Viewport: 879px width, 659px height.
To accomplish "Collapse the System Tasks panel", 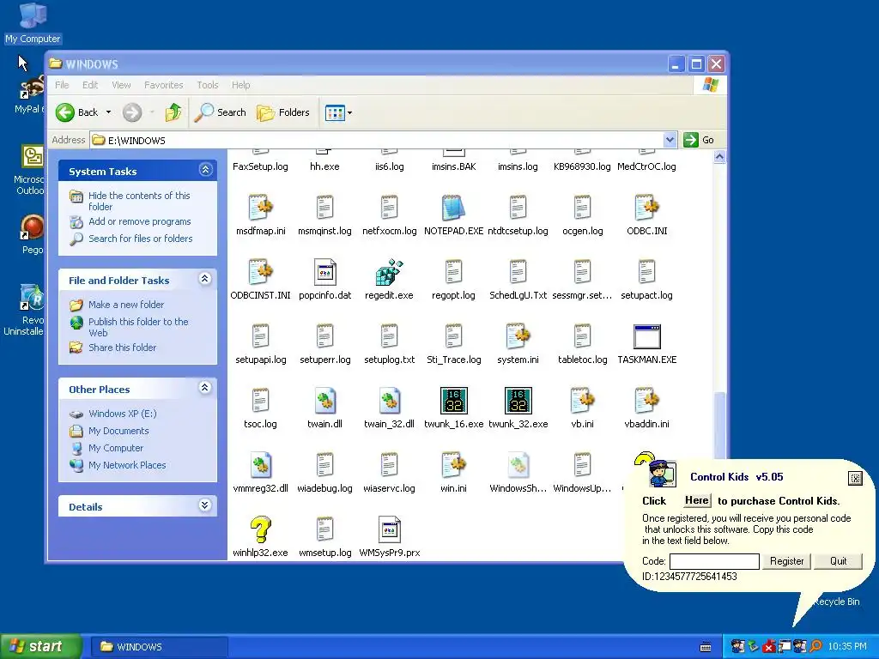I will 205,171.
